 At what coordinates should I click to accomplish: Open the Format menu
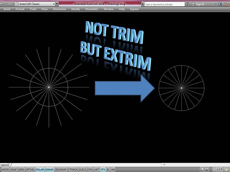(20, 9)
